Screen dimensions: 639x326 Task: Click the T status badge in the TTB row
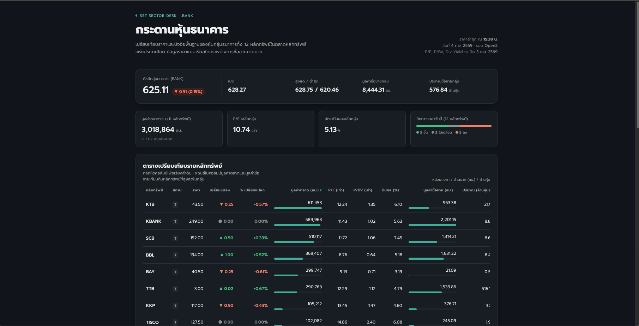click(x=175, y=289)
